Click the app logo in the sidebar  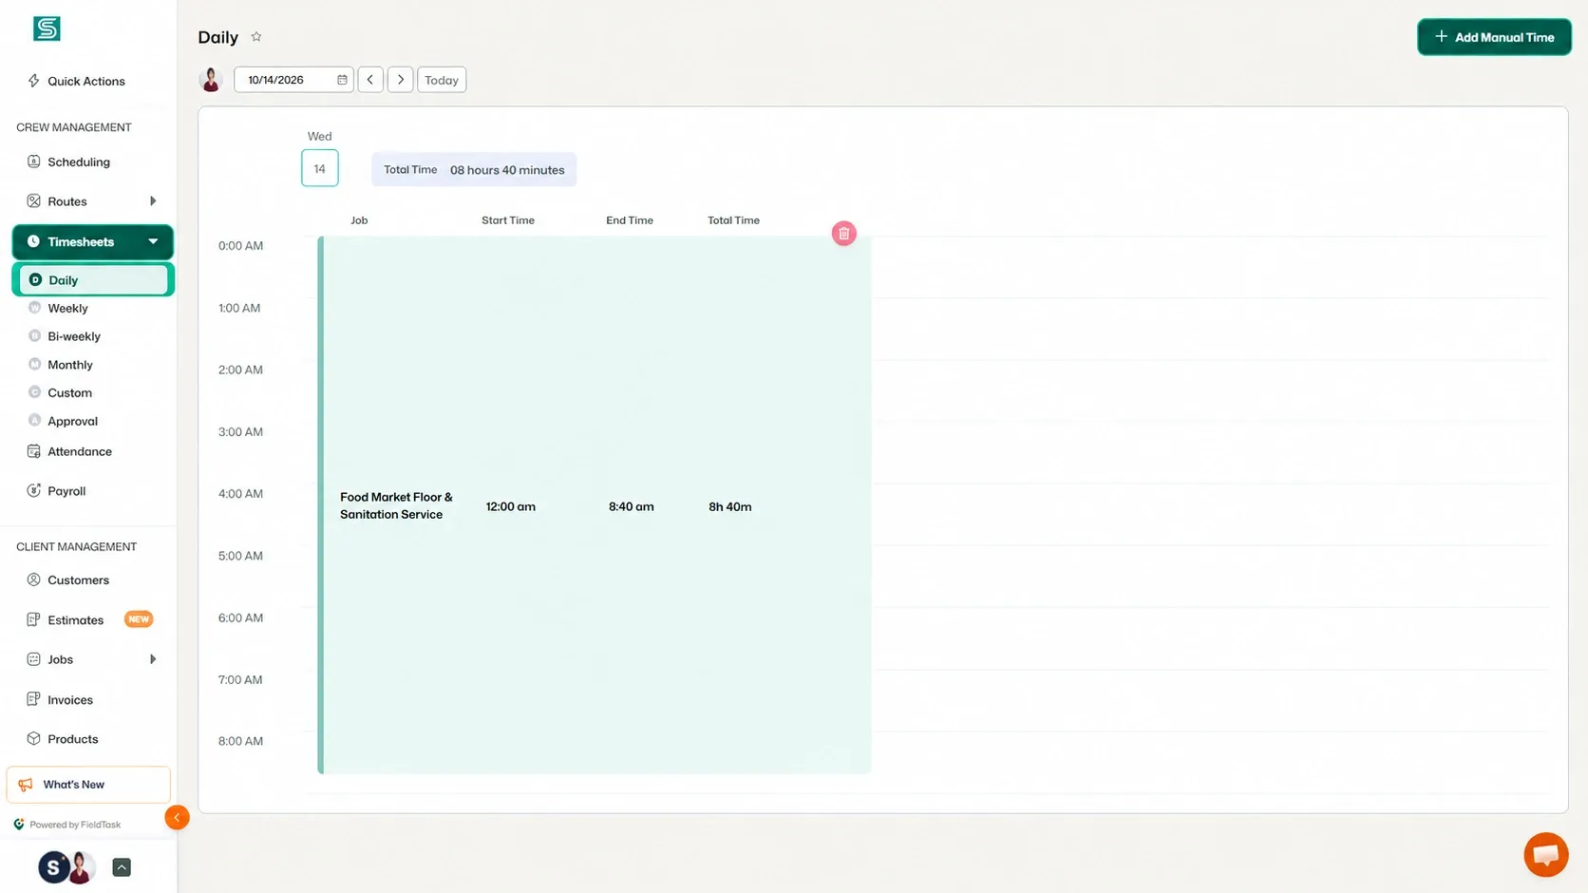47,28
